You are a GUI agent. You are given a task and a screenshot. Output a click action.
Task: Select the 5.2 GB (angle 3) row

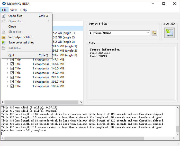[x=68, y=42]
